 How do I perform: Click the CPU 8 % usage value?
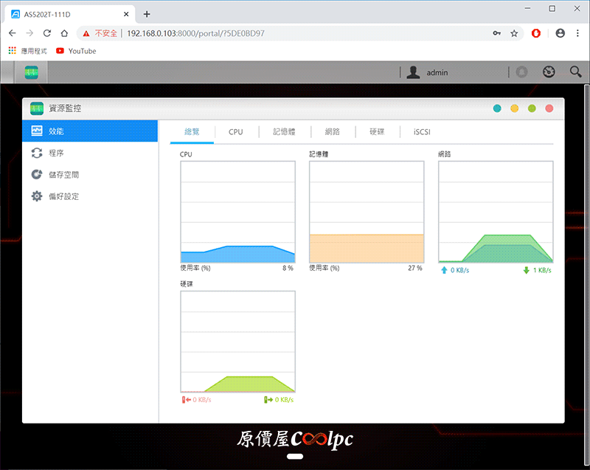click(x=288, y=268)
